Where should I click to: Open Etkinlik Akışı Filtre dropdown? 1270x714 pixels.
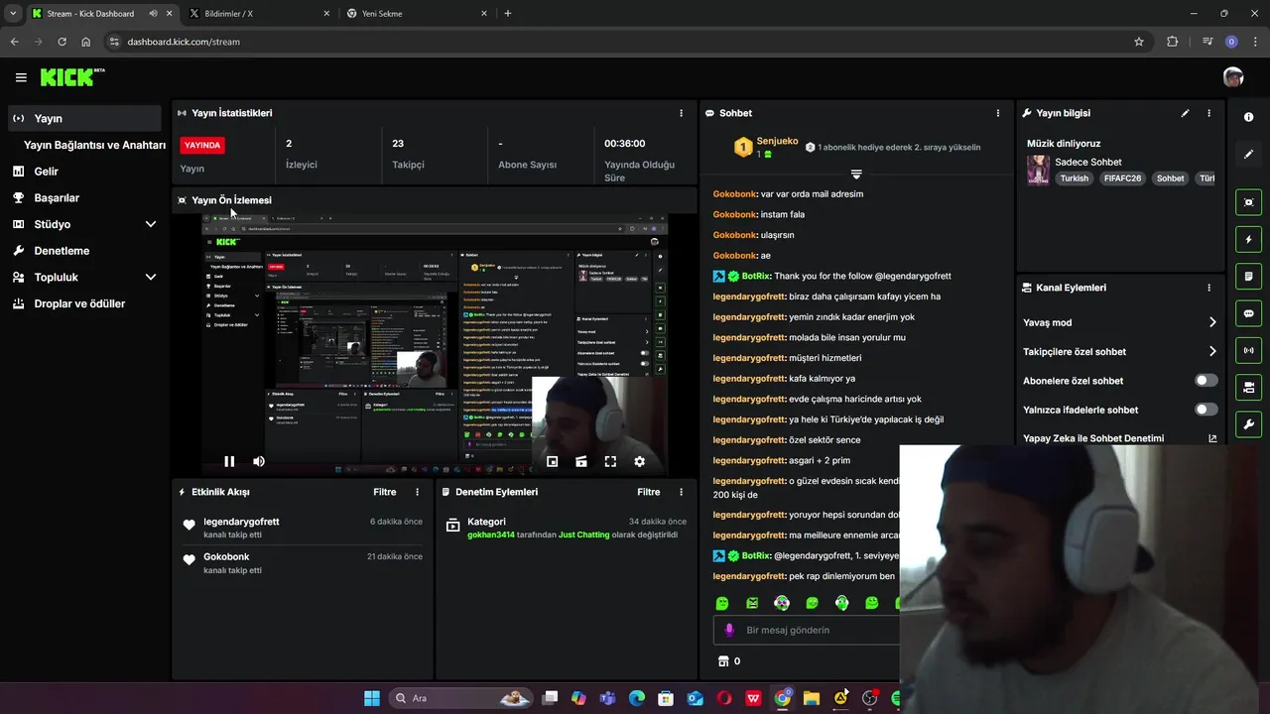[385, 492]
